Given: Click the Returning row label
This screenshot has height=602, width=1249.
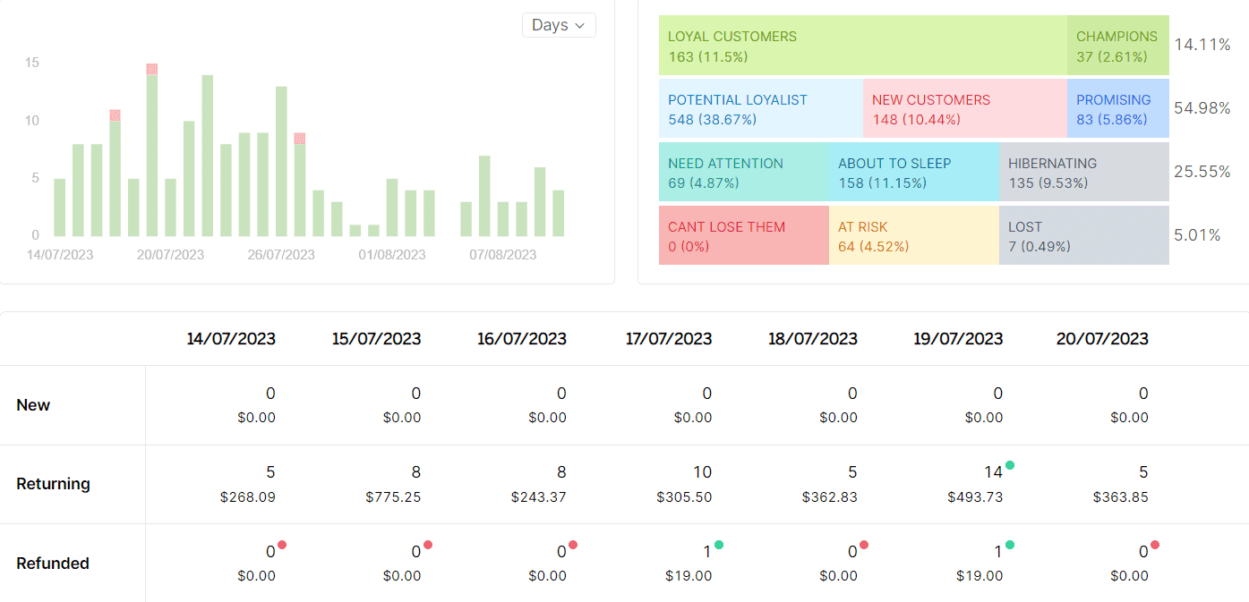Looking at the screenshot, I should pos(54,484).
